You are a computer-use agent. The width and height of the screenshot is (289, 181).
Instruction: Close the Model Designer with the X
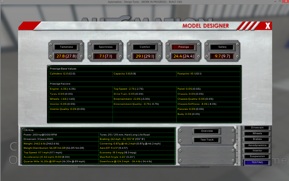point(268,26)
